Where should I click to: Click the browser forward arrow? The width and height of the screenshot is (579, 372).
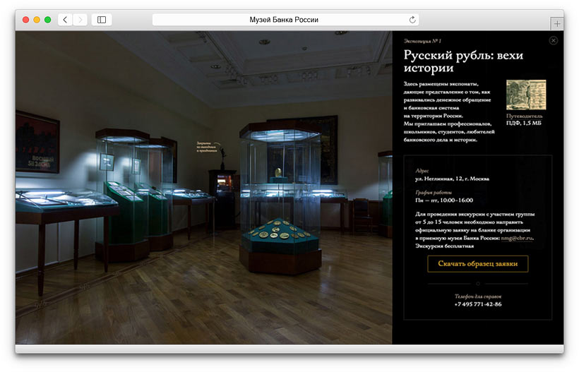(80, 20)
